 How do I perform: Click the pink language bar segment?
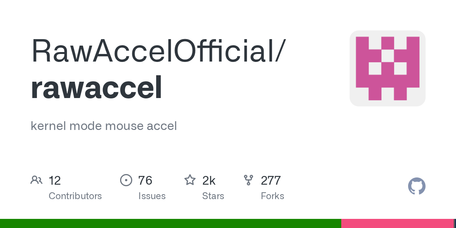pos(397,223)
